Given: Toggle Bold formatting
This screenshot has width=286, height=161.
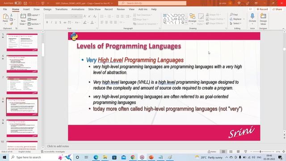Looking at the screenshot, I should [x=47, y=22].
